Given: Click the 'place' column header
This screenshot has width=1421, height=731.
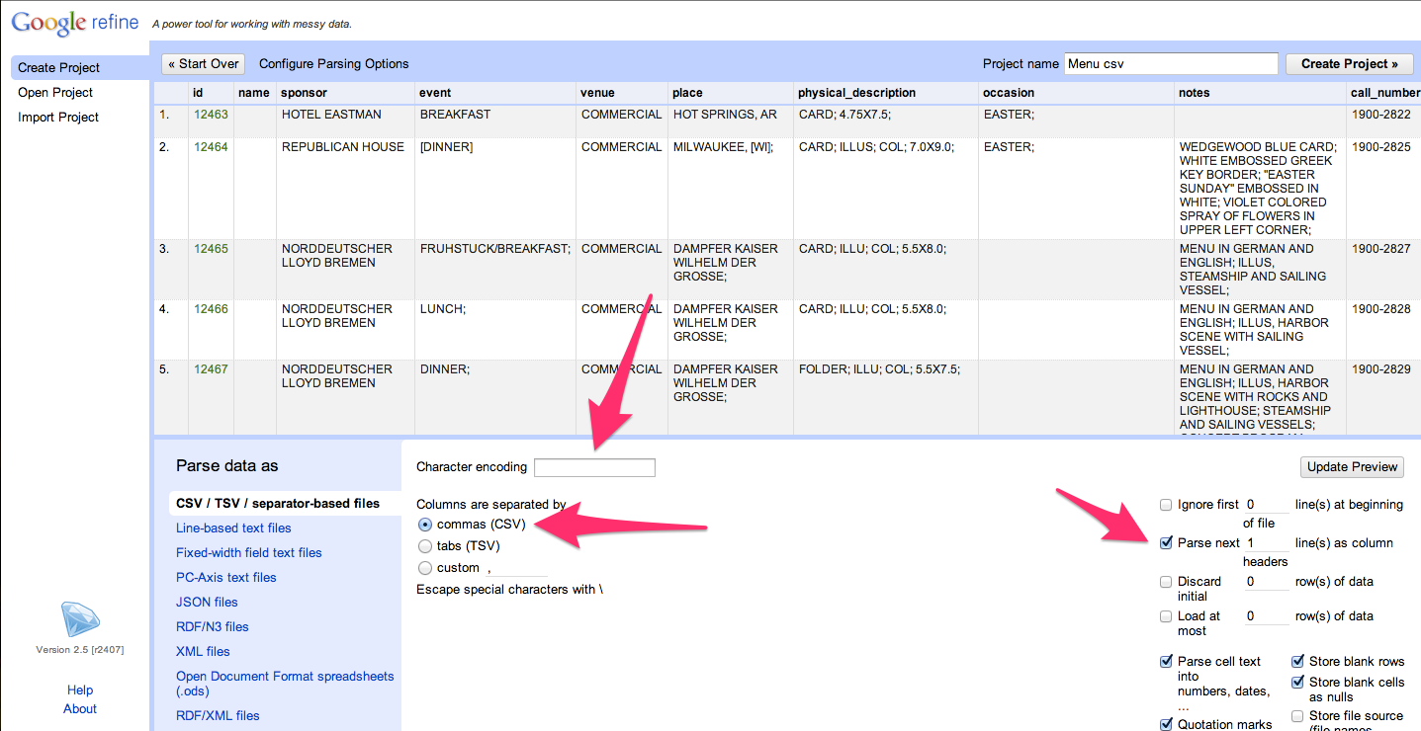Looking at the screenshot, I should coord(688,93).
